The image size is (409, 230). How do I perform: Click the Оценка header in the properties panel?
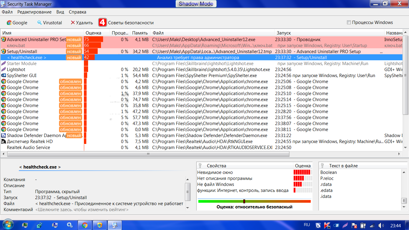(x=303, y=166)
